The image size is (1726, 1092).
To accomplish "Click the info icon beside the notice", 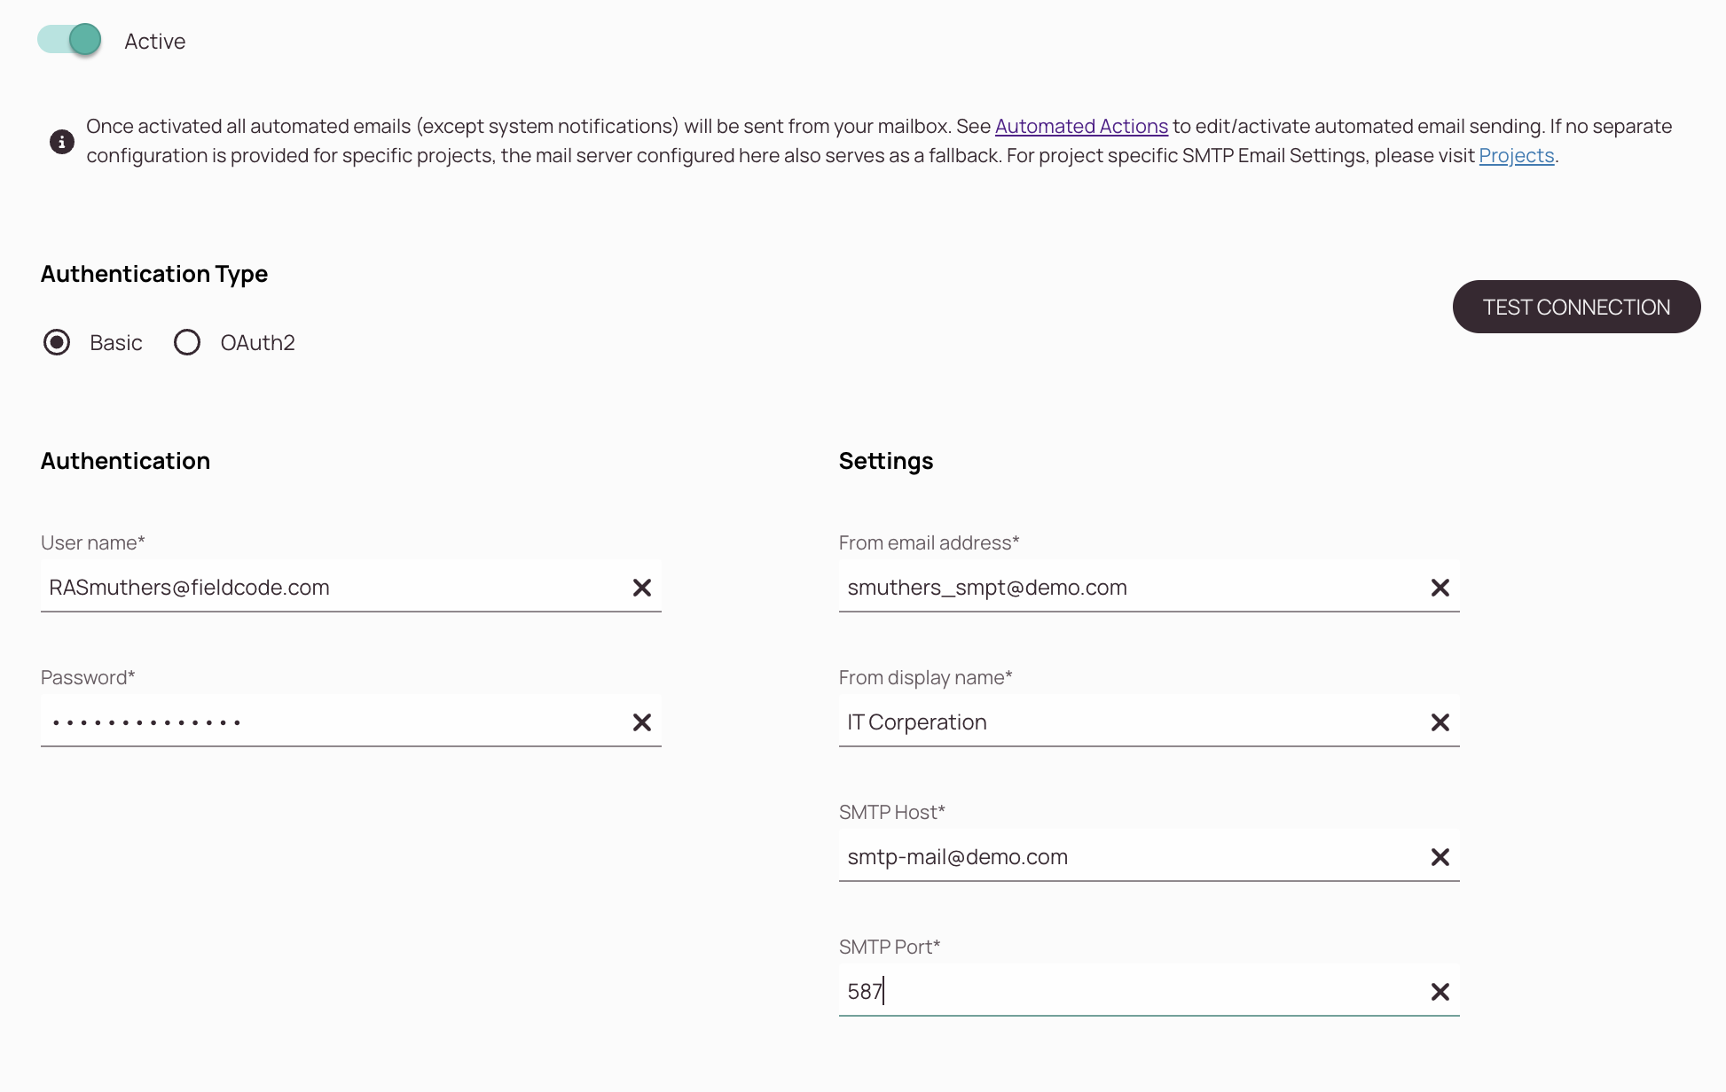I will 61,142.
